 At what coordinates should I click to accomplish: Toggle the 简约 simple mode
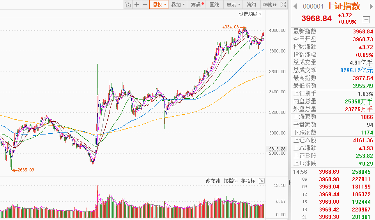coord(251,5)
